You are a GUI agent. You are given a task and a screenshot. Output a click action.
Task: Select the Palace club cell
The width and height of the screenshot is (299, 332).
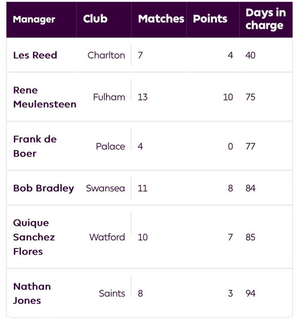click(x=111, y=147)
